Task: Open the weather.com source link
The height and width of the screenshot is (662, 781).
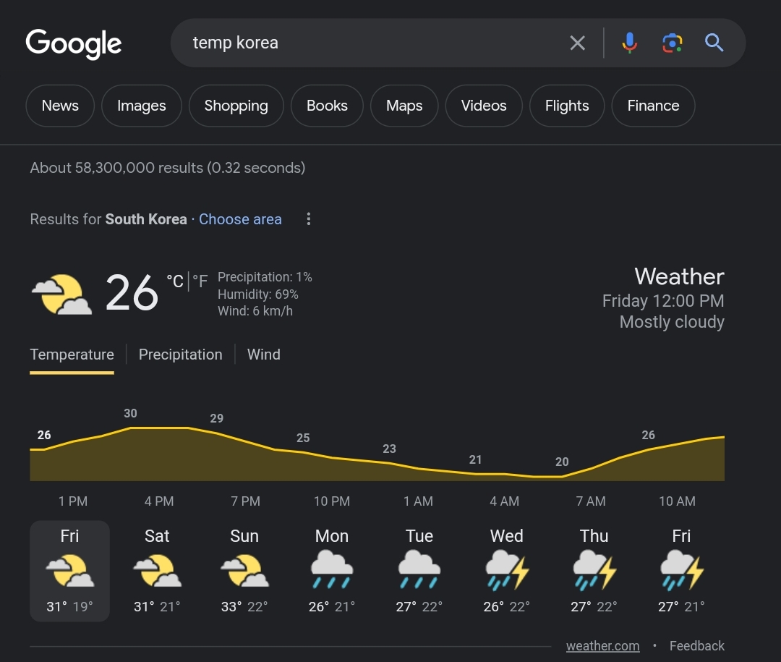Action: [602, 646]
